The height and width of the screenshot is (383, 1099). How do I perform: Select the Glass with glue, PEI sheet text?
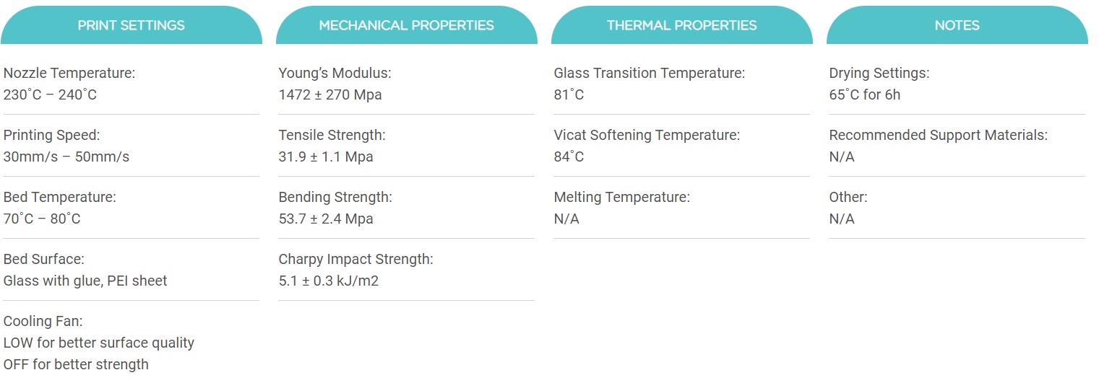tap(85, 281)
